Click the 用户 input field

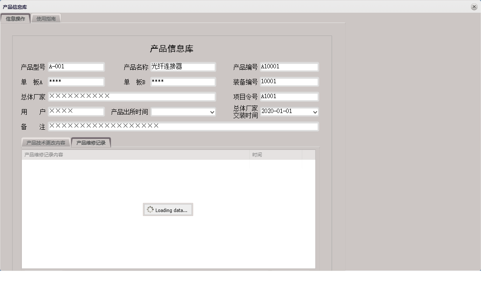click(x=77, y=112)
